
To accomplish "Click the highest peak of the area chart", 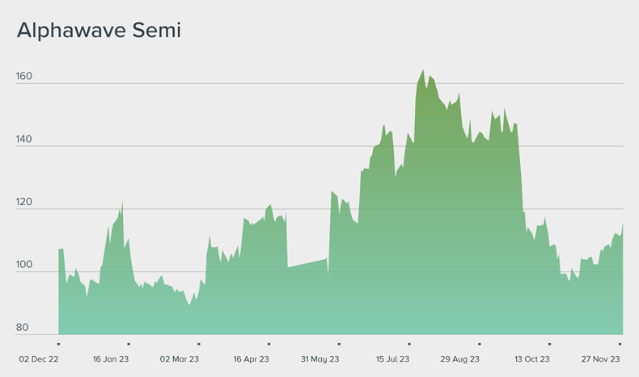I will pyautogui.click(x=422, y=71).
